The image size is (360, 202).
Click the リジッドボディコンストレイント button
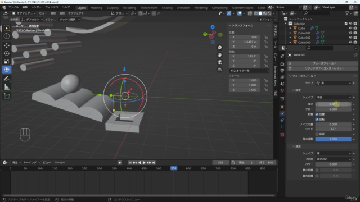tap(322, 68)
